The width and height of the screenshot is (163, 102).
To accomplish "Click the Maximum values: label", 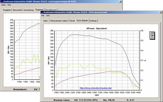I will 62,100.
